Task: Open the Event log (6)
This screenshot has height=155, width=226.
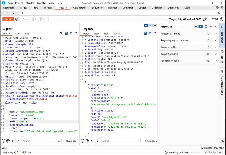Action: point(10,152)
